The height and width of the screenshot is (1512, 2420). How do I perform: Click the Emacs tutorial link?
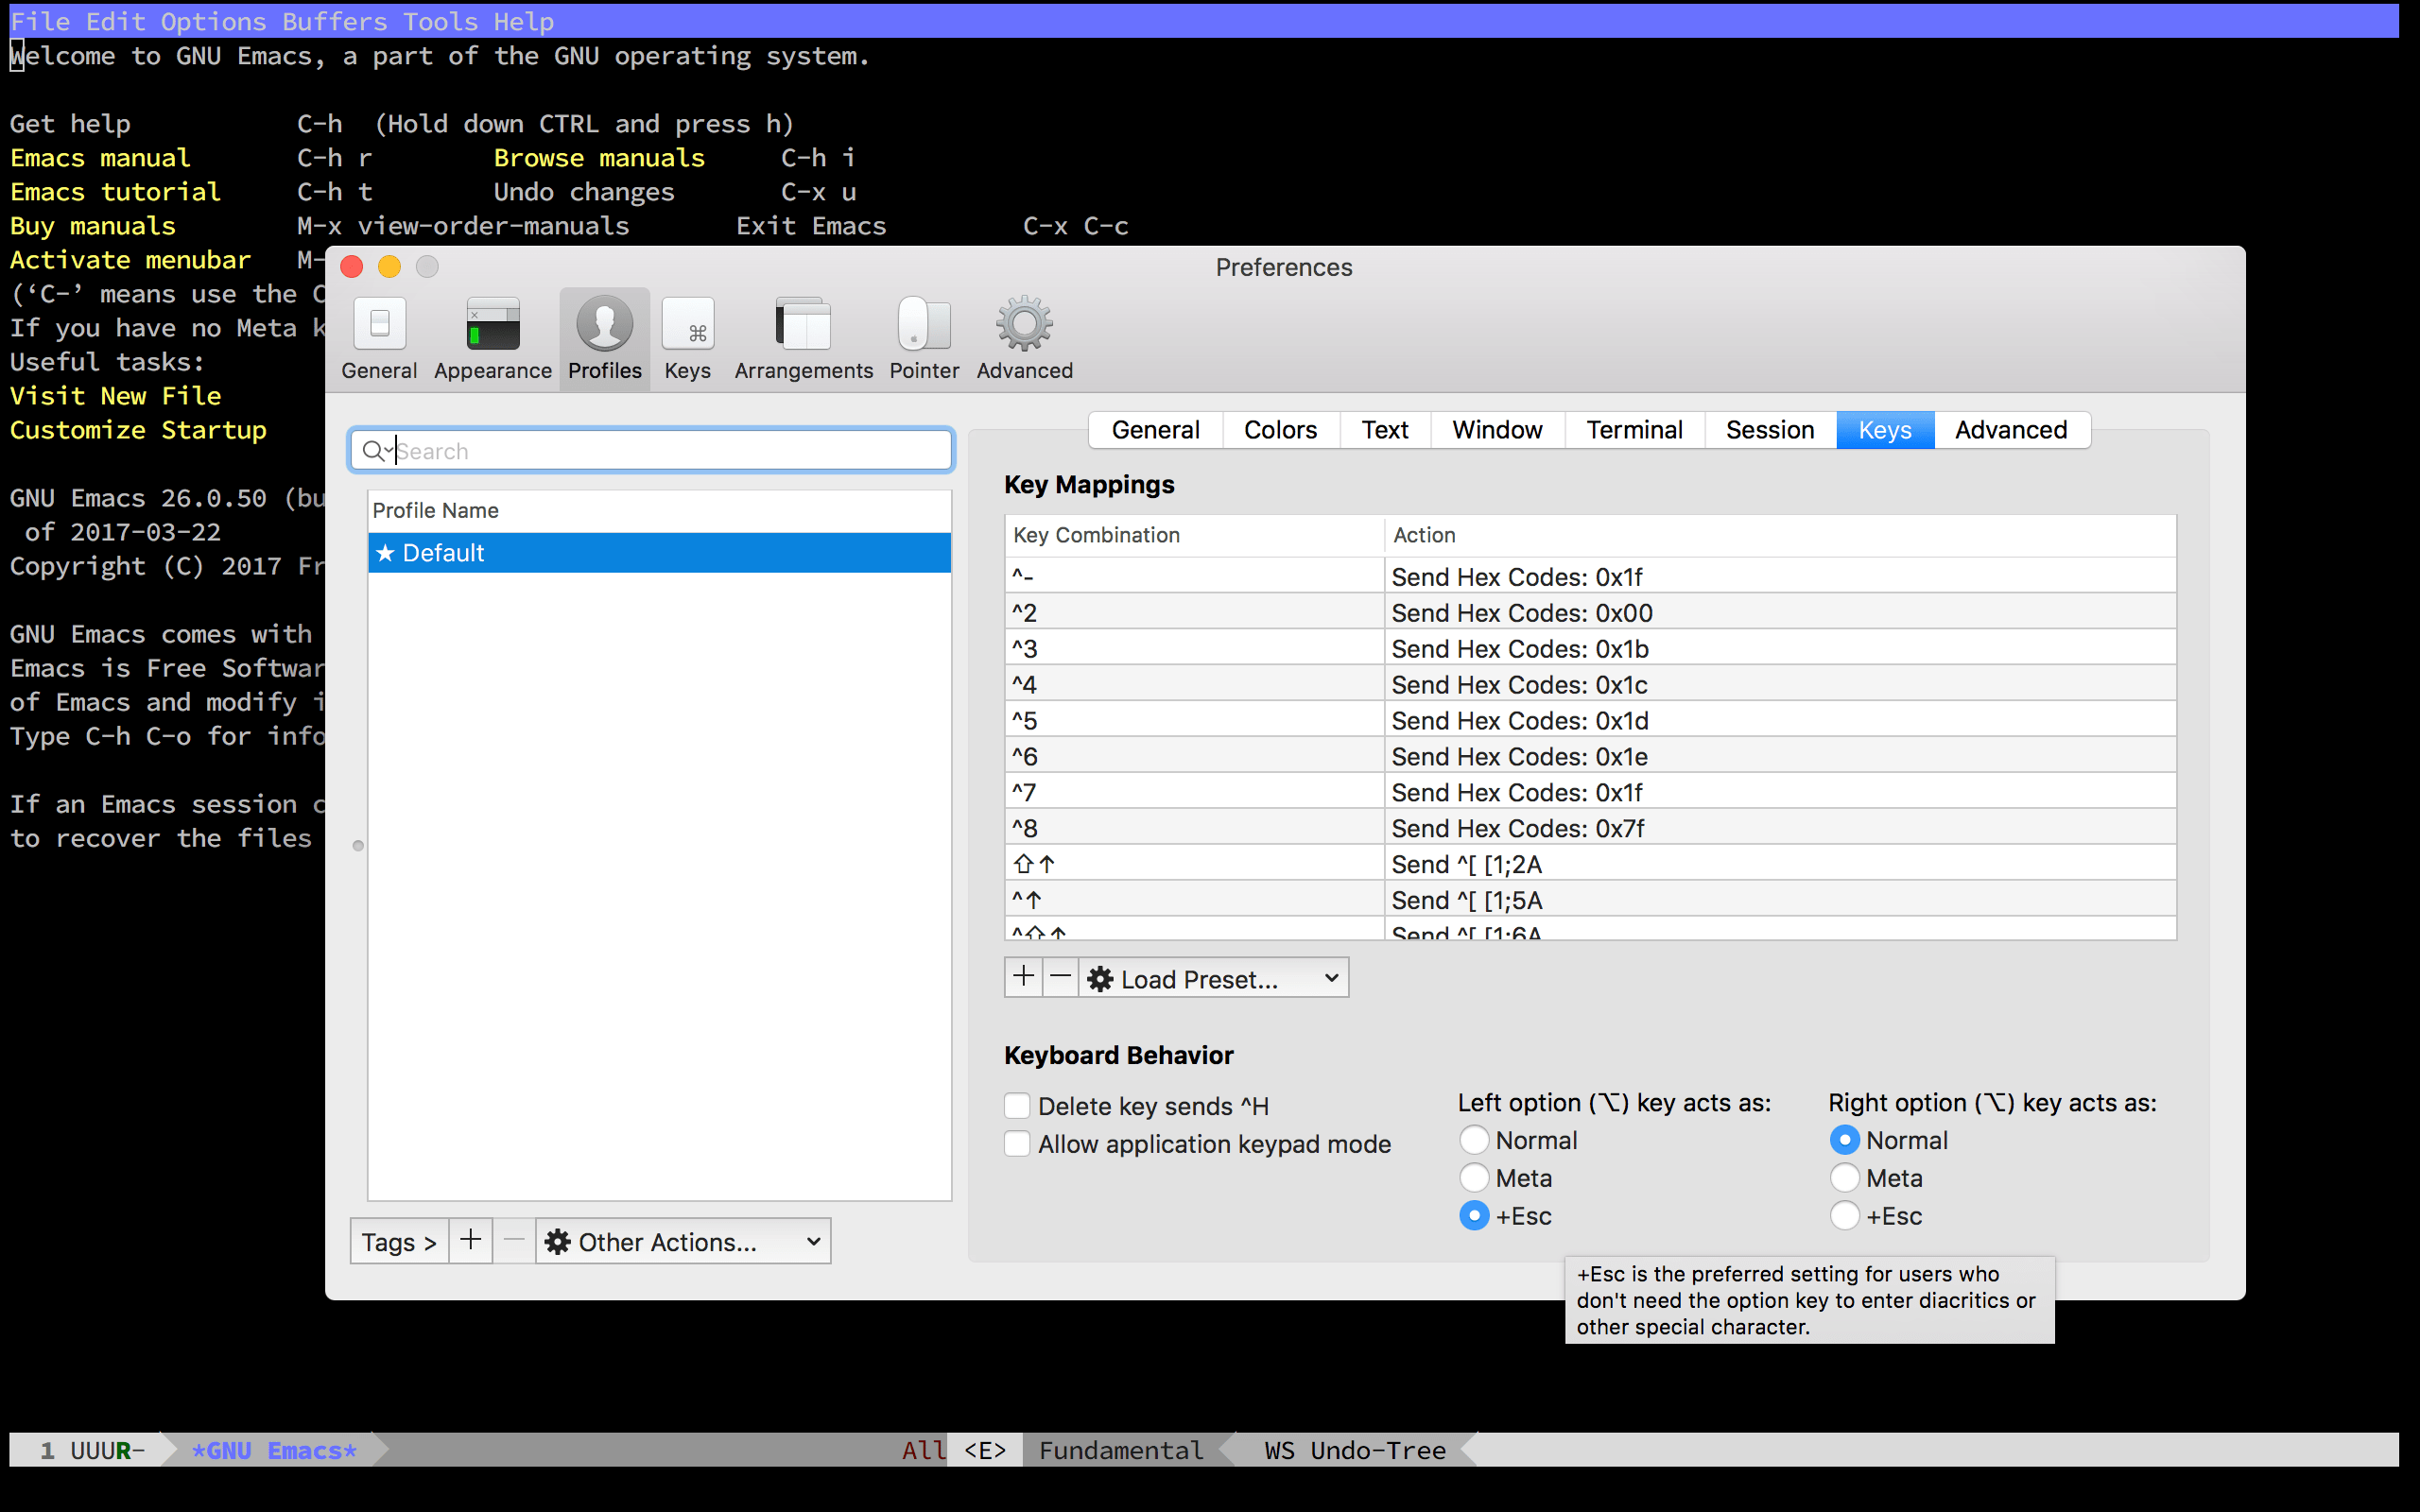115,192
